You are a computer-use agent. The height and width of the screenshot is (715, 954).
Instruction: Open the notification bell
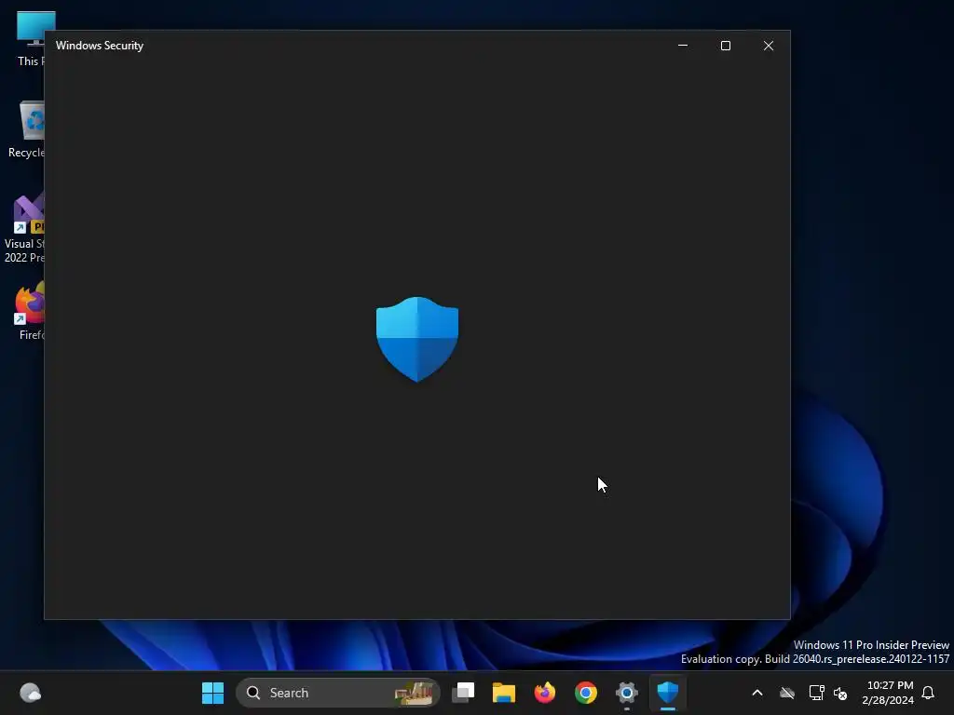(x=928, y=693)
